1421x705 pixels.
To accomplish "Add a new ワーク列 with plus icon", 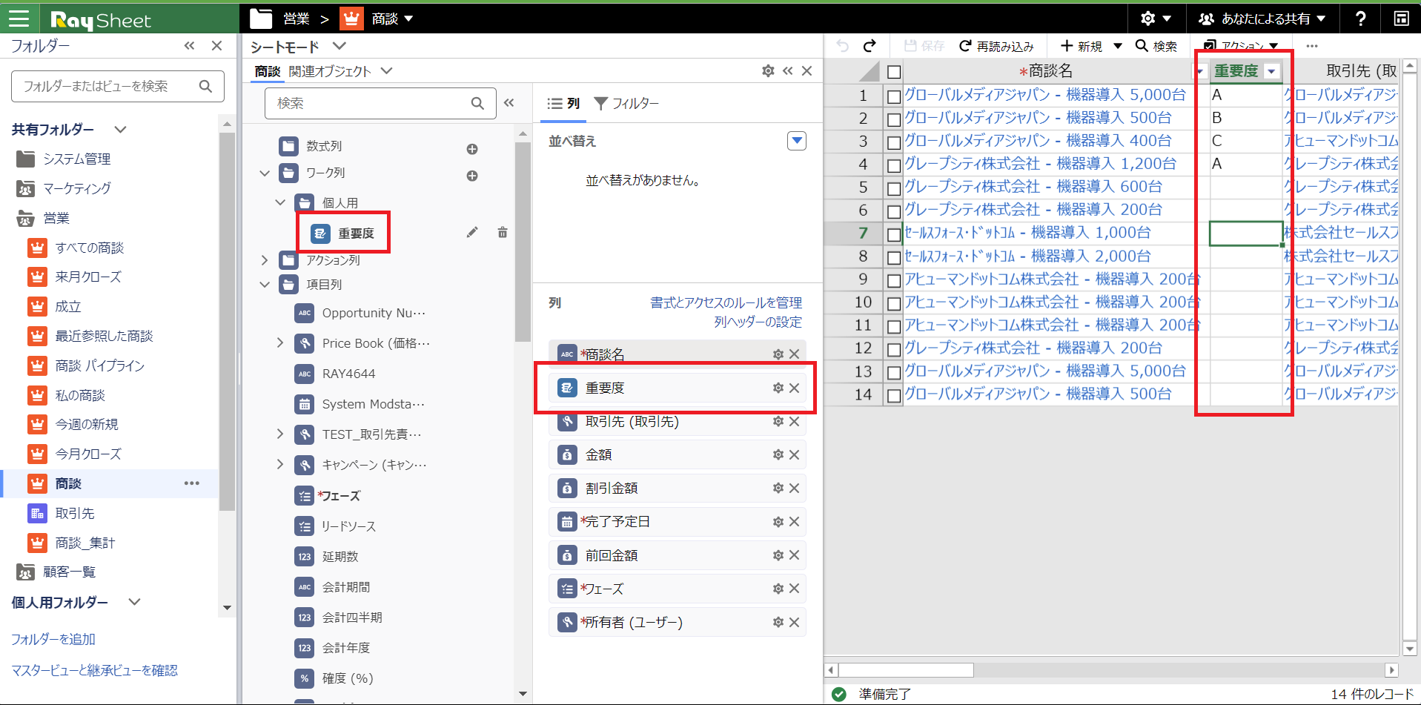I will point(472,176).
